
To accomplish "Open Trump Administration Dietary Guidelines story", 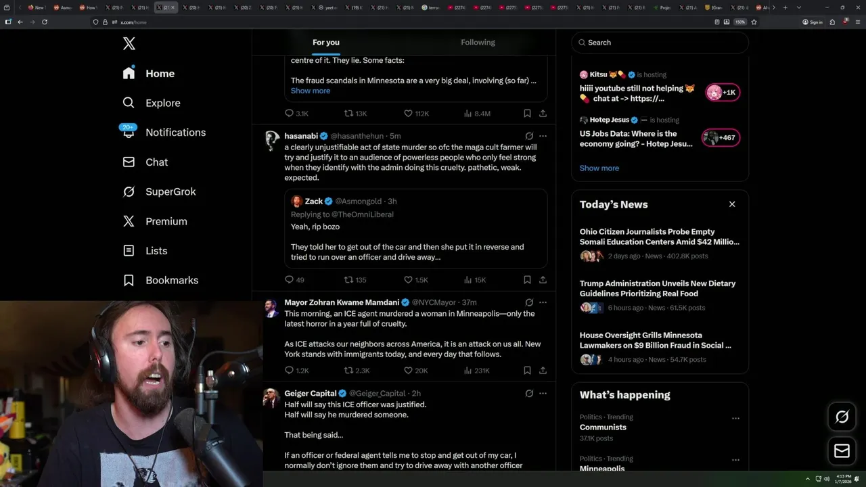I will 660,297.
